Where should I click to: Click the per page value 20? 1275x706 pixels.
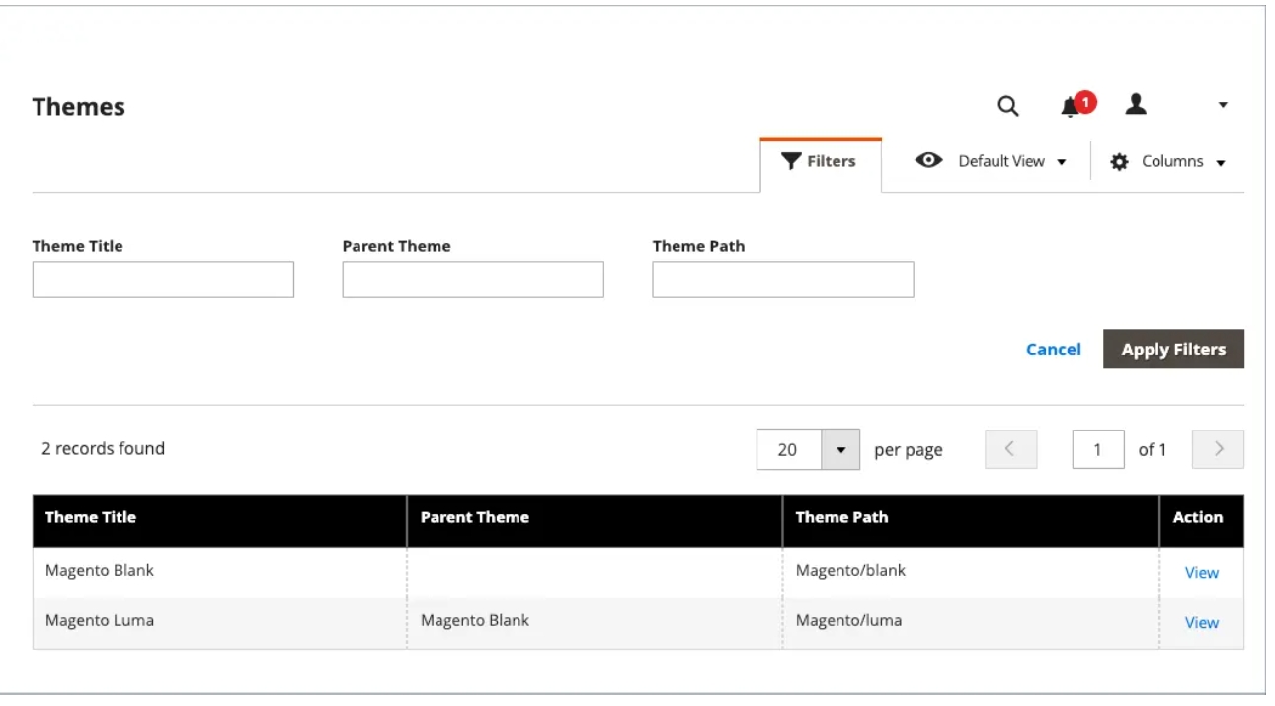coord(789,450)
